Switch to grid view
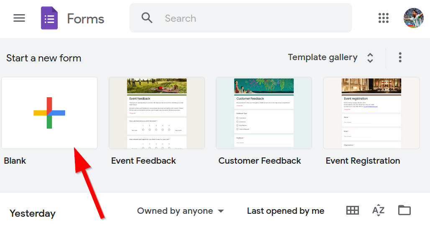 pos(353,210)
